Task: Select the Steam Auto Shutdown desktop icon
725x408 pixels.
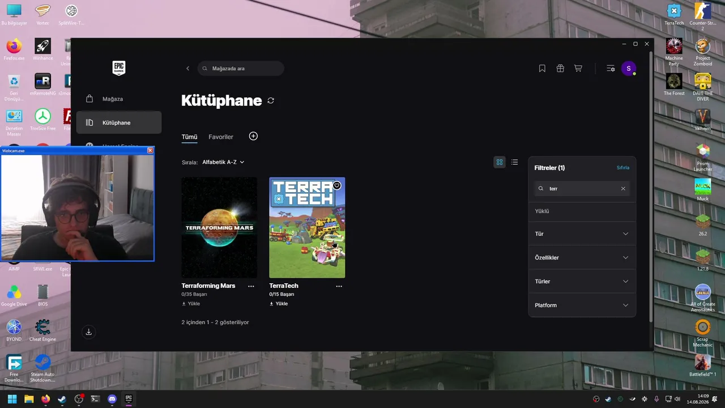Action: pos(42,368)
